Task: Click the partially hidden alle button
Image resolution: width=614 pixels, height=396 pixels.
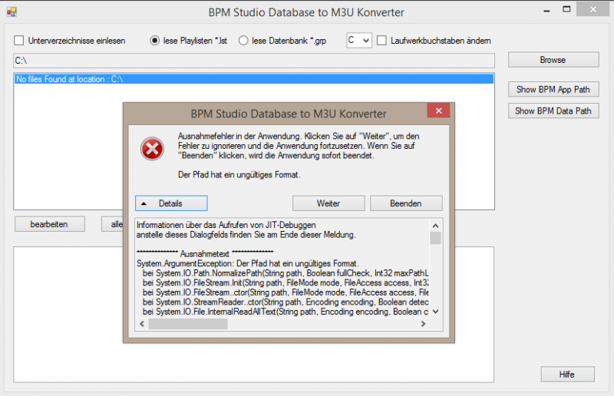Action: 112,224
